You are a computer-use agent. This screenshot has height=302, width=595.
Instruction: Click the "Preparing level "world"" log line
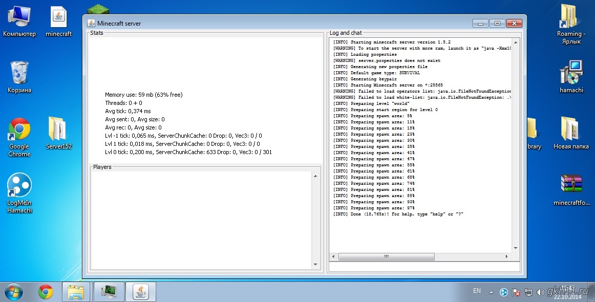(371, 103)
